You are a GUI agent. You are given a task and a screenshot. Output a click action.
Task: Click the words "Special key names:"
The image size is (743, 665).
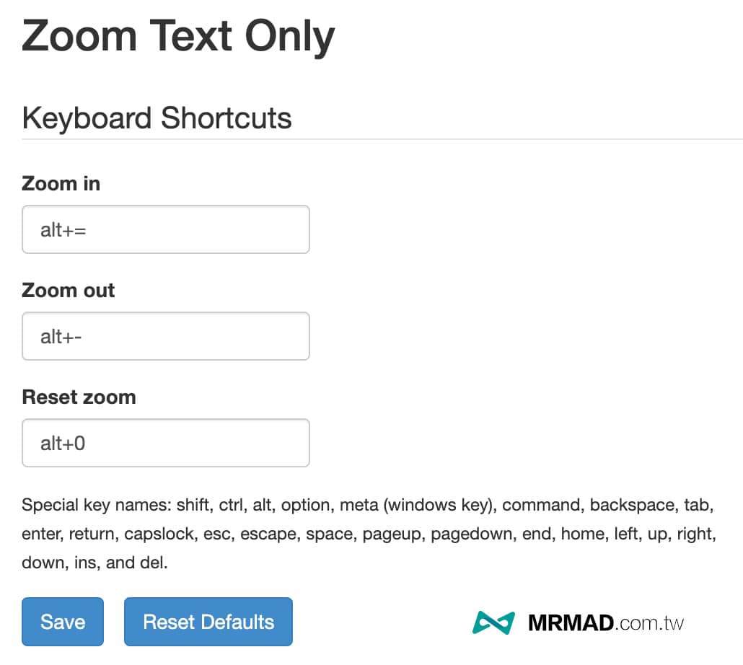(97, 506)
